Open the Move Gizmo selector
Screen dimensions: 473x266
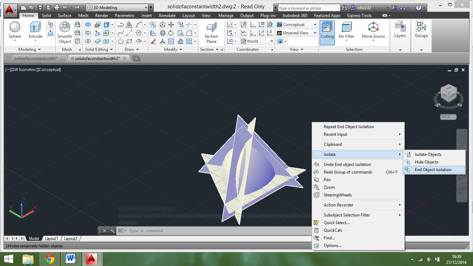[x=373, y=30]
